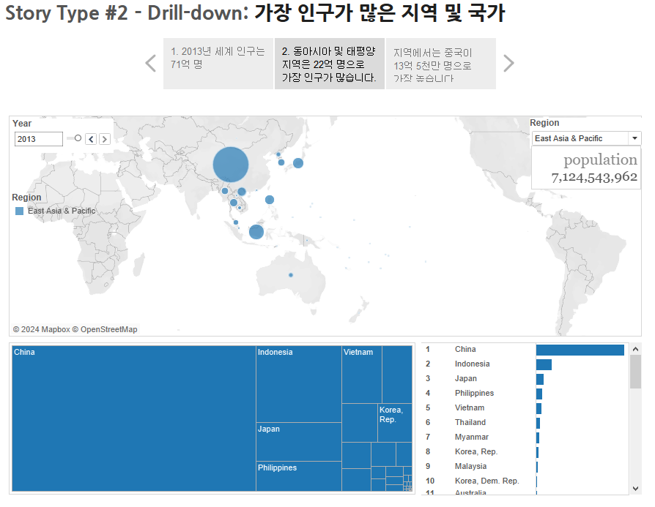
Task: Click Philippines bubble on the map
Action: tap(270, 200)
